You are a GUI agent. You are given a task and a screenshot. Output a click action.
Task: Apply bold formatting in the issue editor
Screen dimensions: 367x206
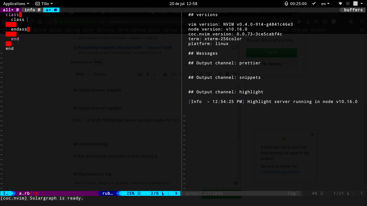(x=148, y=74)
